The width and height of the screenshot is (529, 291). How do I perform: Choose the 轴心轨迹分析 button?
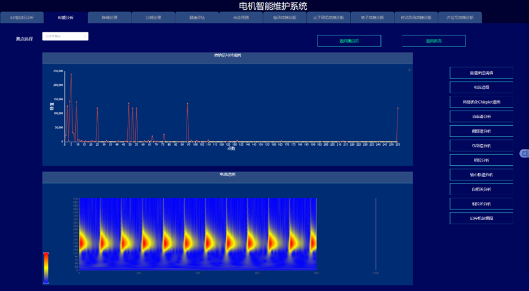click(x=481, y=175)
